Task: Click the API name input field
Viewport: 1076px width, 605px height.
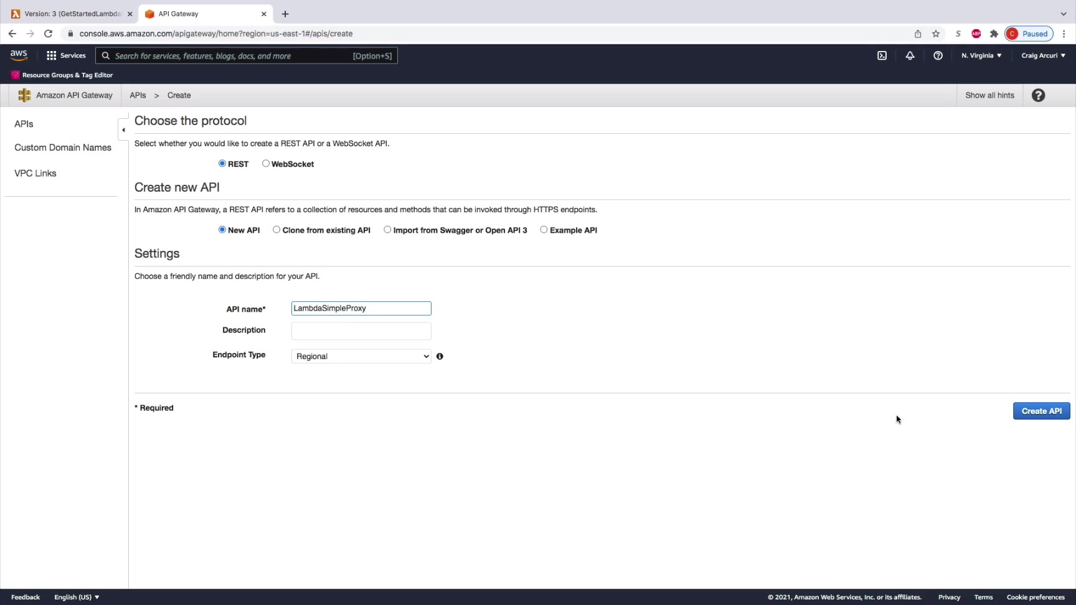Action: pos(361,308)
